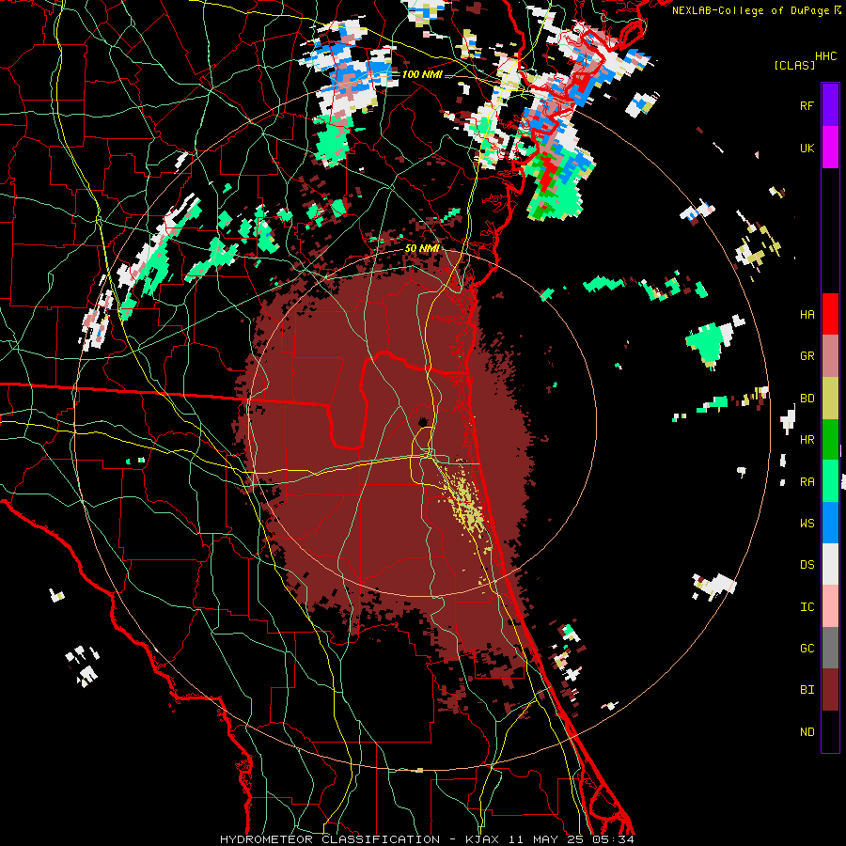Screen dimensions: 846x846
Task: Select the WS blue legend swatch
Action: coord(830,523)
